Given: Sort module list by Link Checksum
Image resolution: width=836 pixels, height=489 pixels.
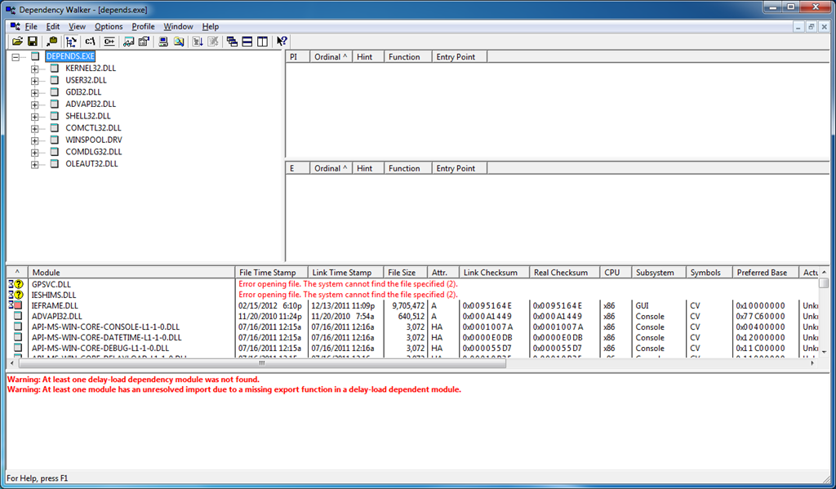Looking at the screenshot, I should (494, 273).
